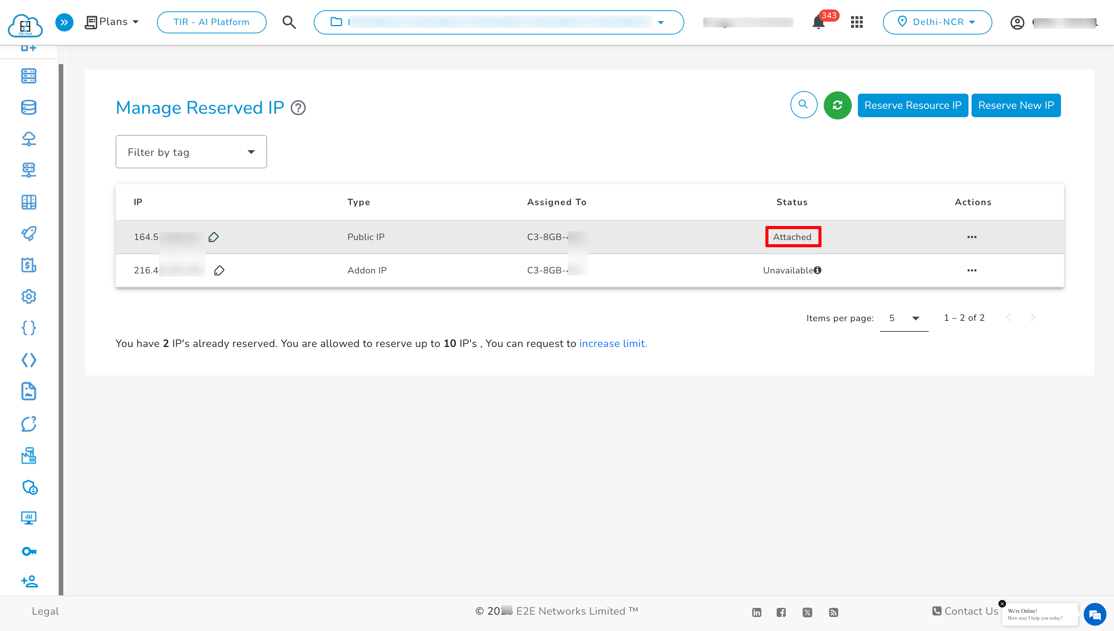1114x631 pixels.
Task: Open the TIR - AI Platform tab
Action: [x=211, y=22]
